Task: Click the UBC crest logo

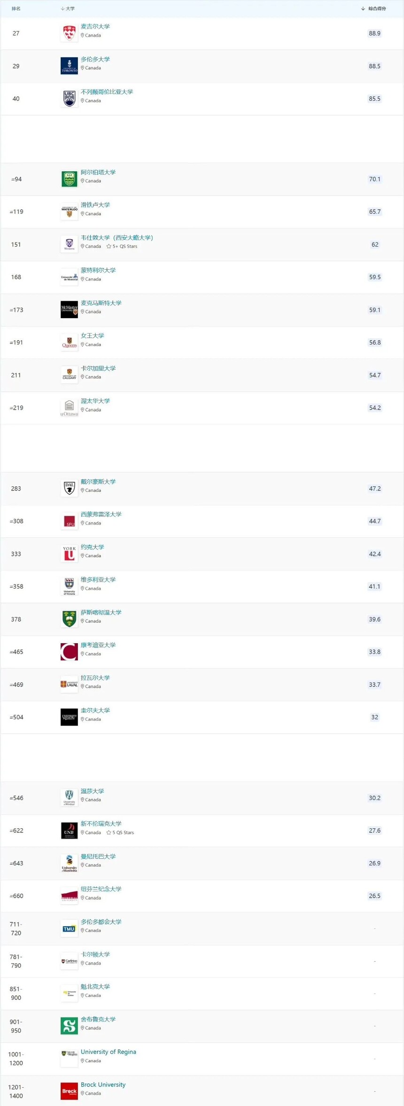Action: point(69,99)
